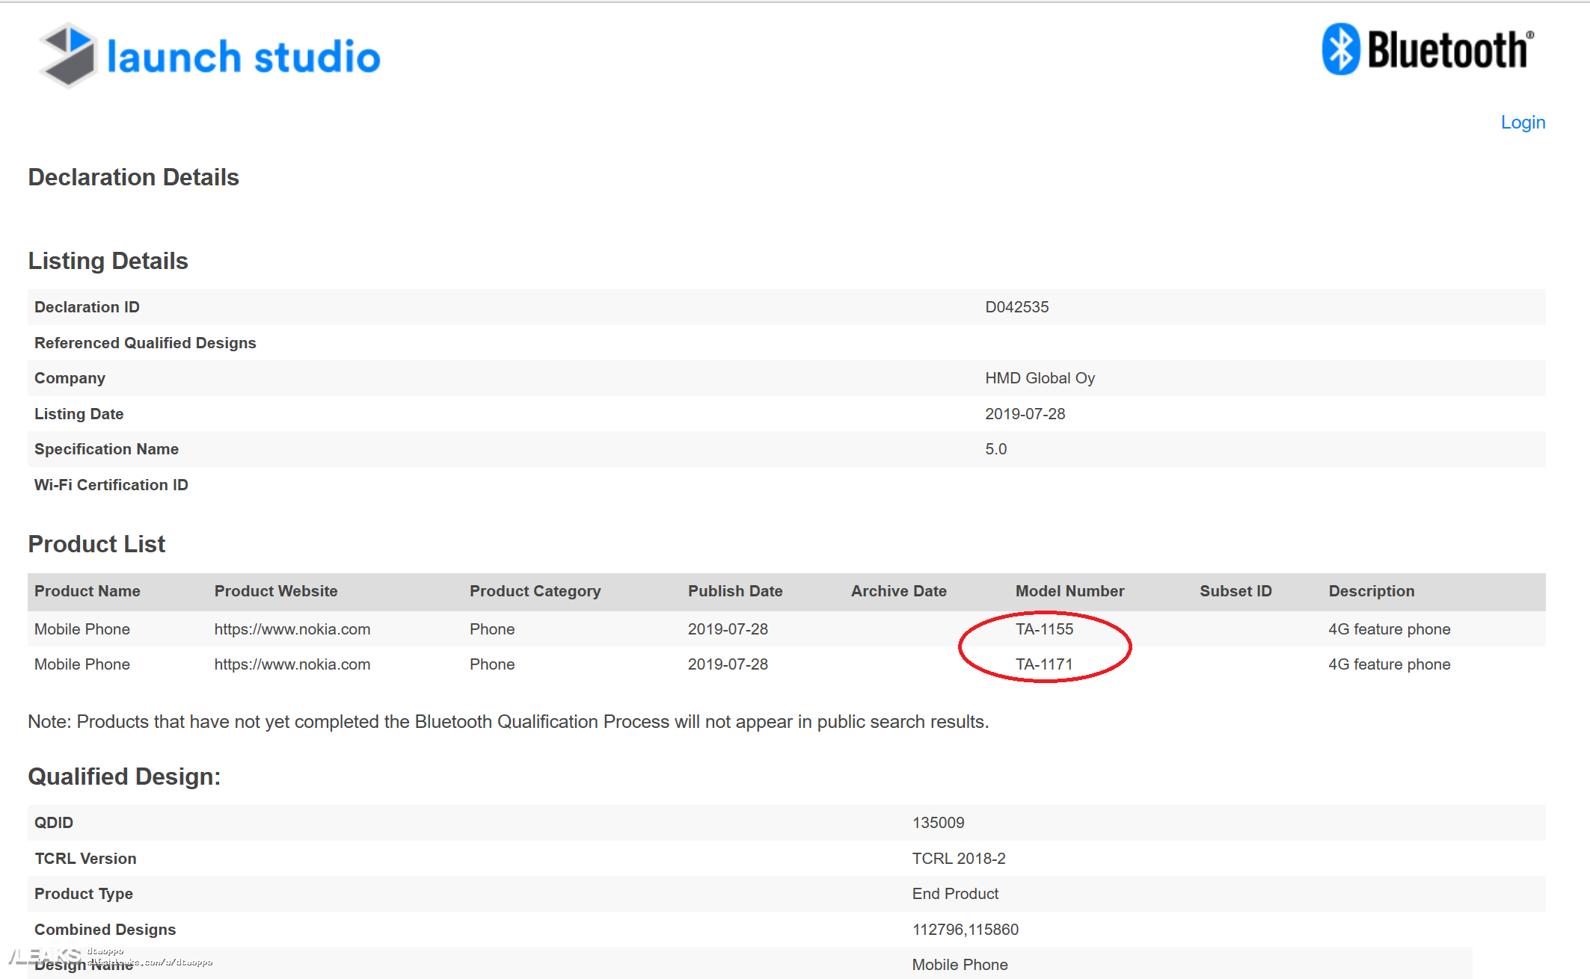The height and width of the screenshot is (979, 1590).
Task: Select QDID value 135009
Action: click(x=938, y=823)
